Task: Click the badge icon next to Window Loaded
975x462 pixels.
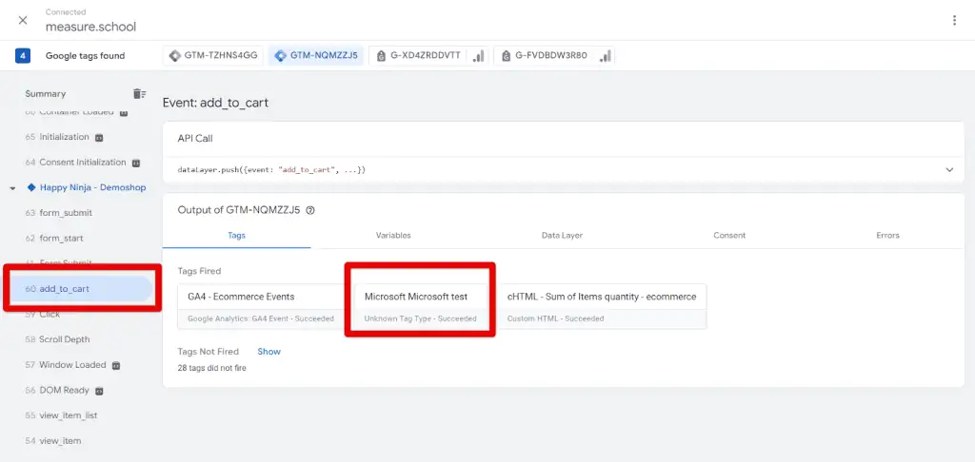Action: click(x=116, y=365)
